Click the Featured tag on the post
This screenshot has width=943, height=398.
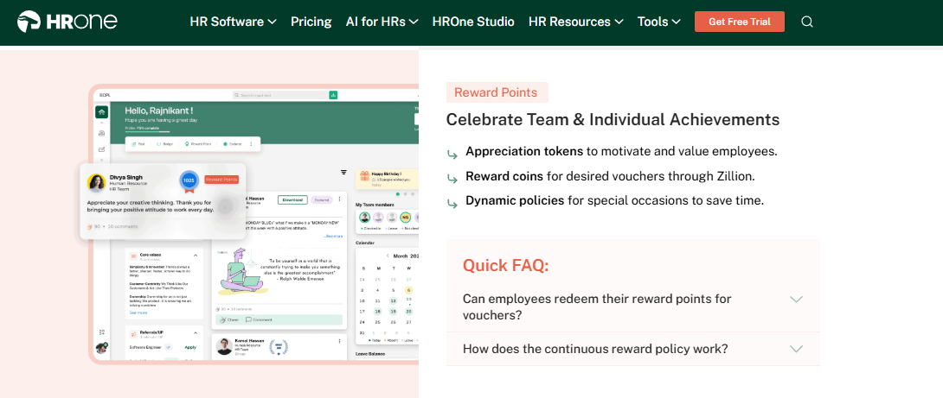click(322, 199)
